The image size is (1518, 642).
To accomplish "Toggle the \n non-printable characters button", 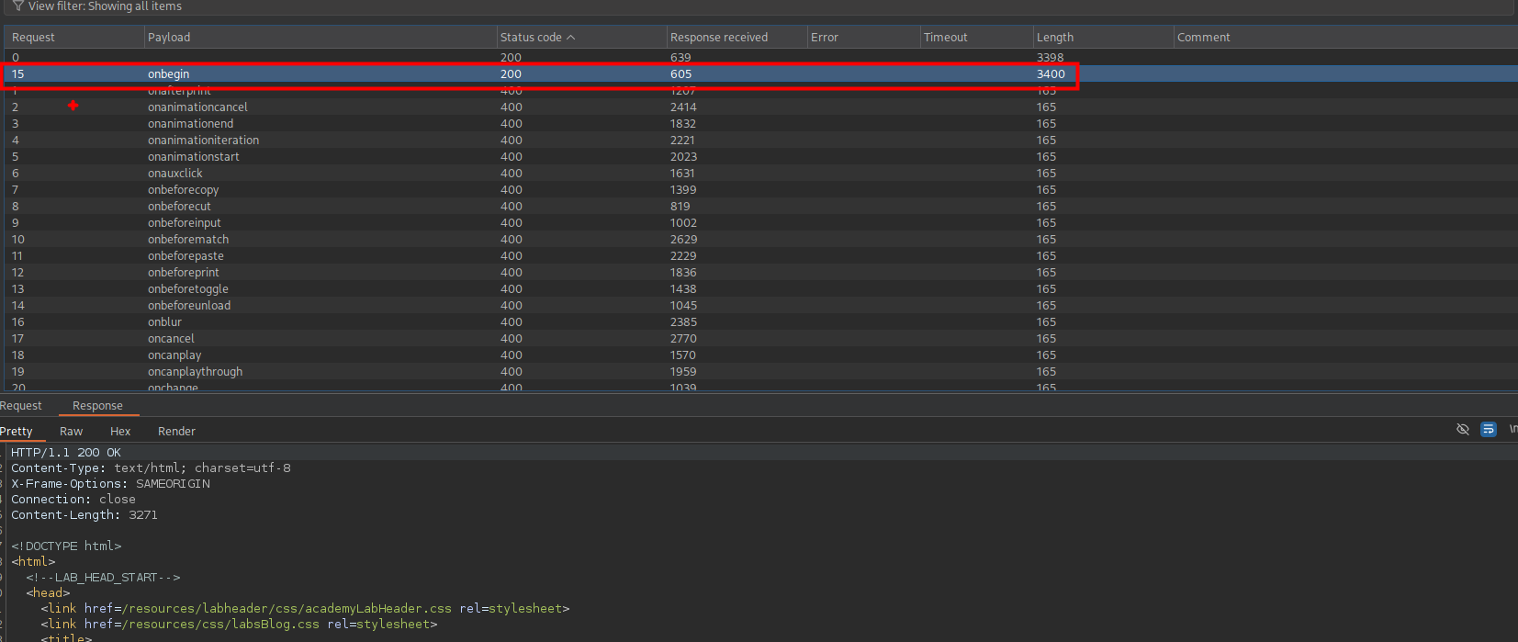I will [x=1512, y=430].
